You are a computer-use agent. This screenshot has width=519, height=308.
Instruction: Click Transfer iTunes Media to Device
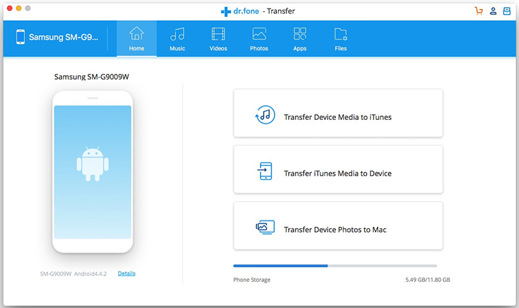coord(338,169)
